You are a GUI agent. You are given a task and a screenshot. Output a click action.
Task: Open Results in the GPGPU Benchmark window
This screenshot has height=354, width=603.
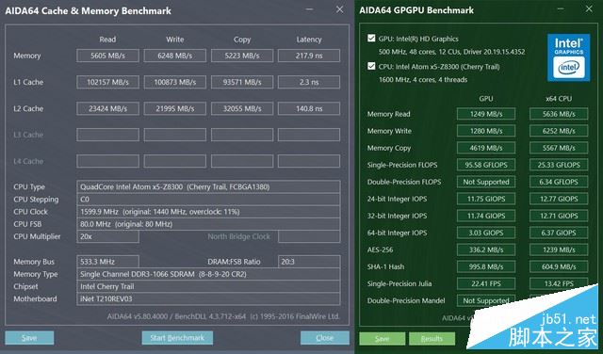(432, 339)
